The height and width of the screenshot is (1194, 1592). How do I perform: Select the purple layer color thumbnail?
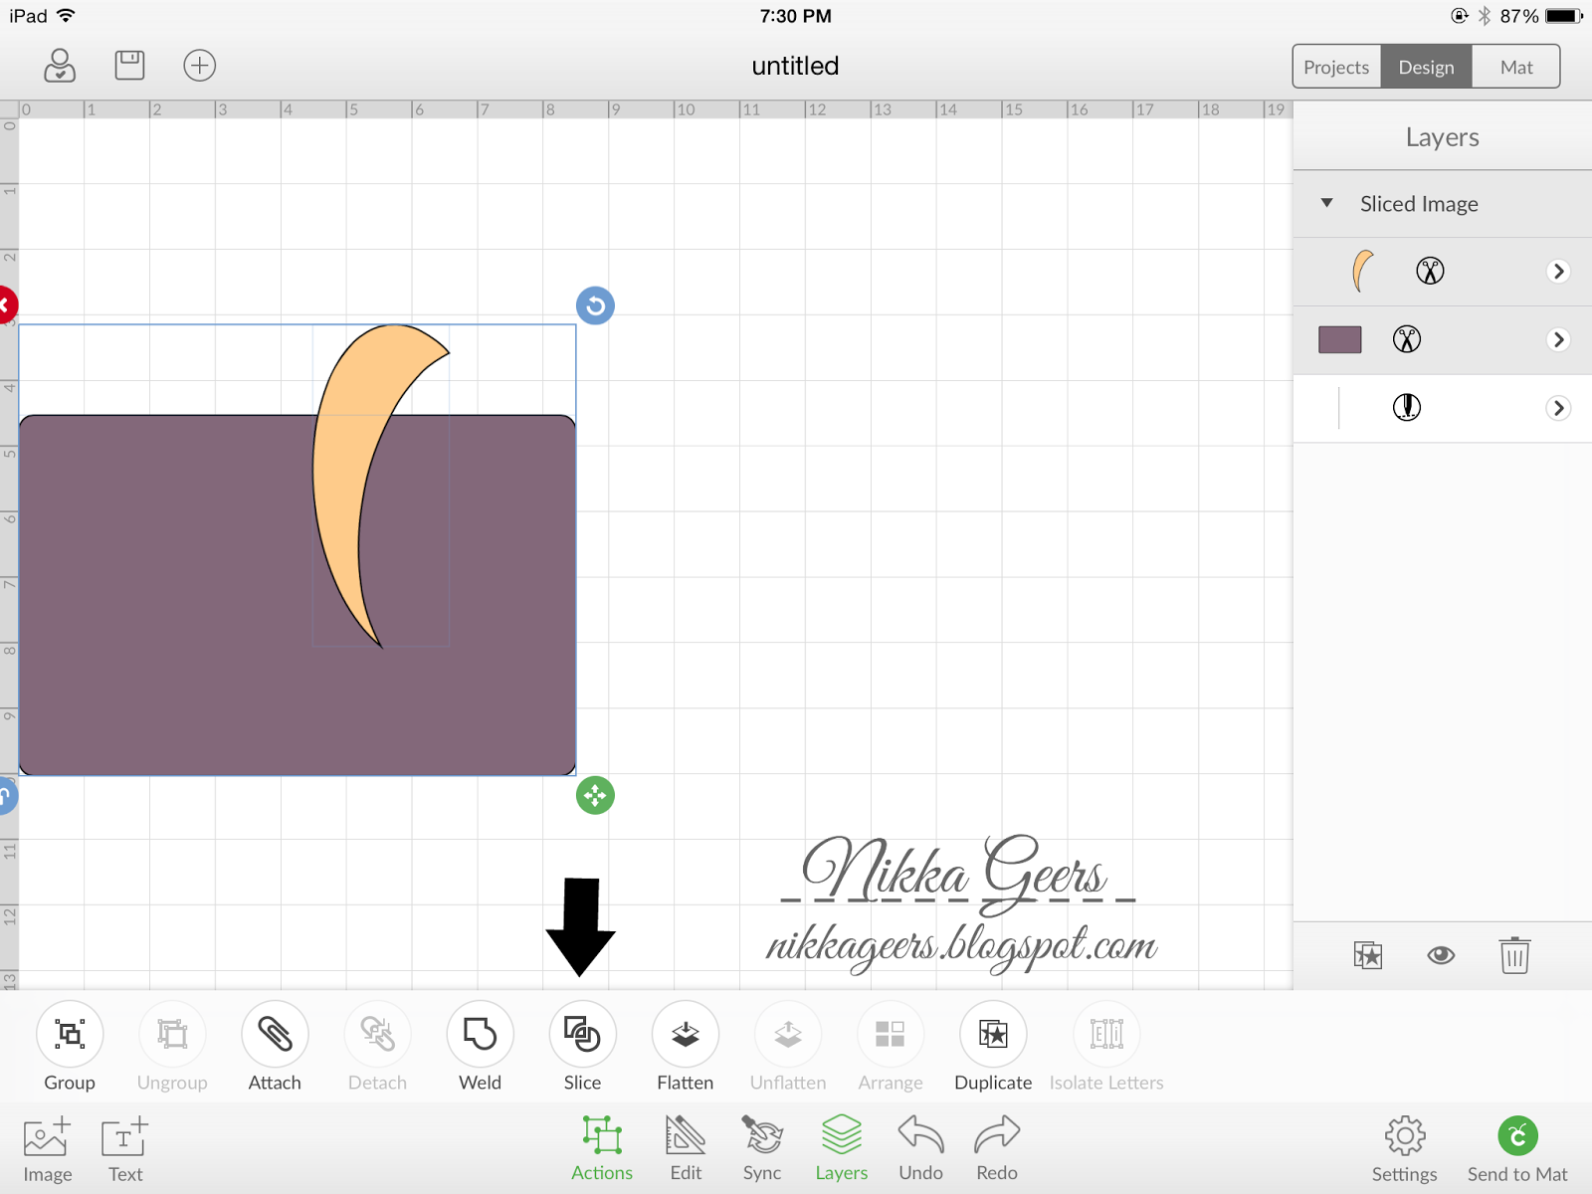click(x=1339, y=339)
